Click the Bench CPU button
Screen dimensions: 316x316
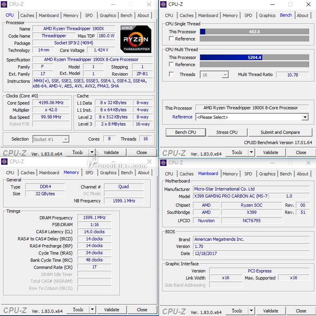pos(185,132)
